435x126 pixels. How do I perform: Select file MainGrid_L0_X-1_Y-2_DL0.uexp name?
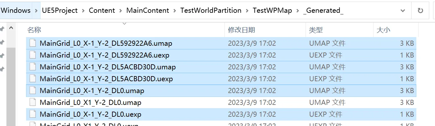click(90, 114)
